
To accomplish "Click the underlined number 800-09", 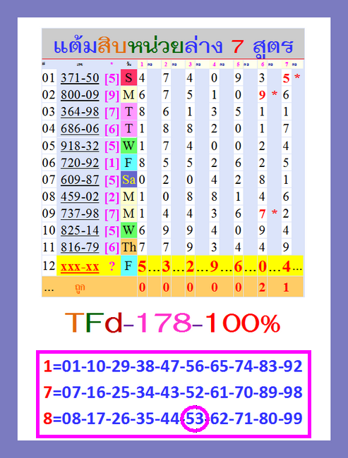I will pos(80,95).
